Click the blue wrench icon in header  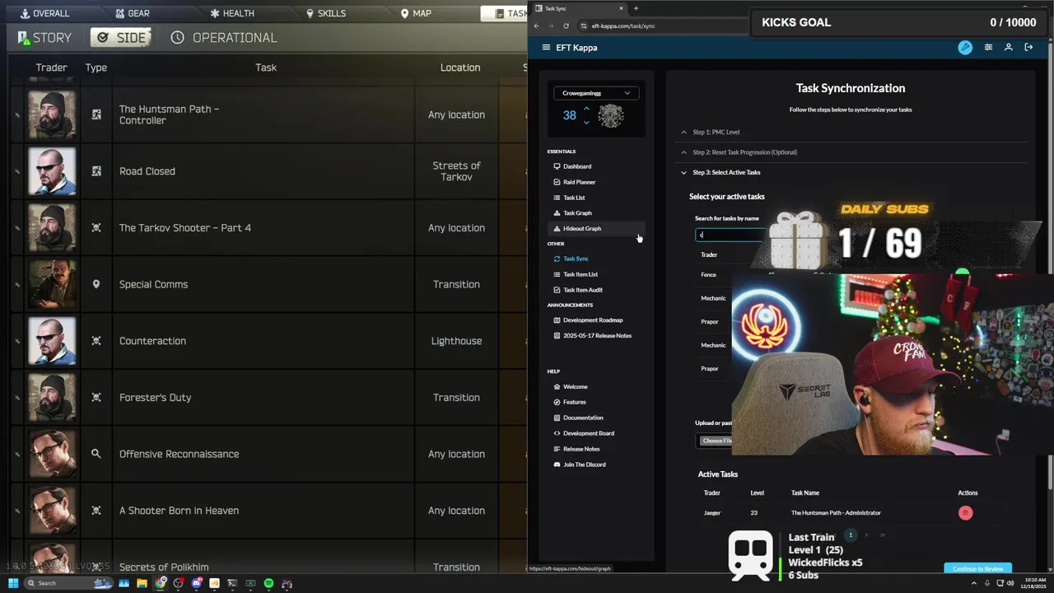point(965,48)
